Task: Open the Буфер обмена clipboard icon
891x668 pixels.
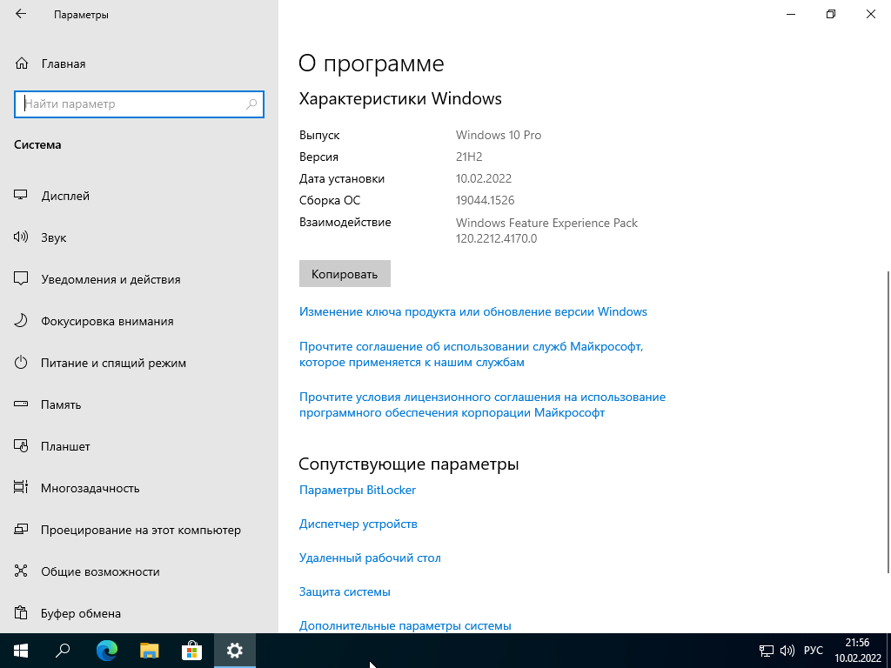Action: (21, 613)
